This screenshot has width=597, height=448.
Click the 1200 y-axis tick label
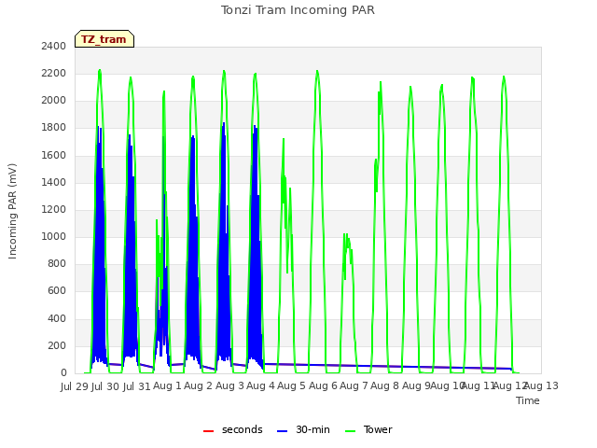(x=54, y=209)
